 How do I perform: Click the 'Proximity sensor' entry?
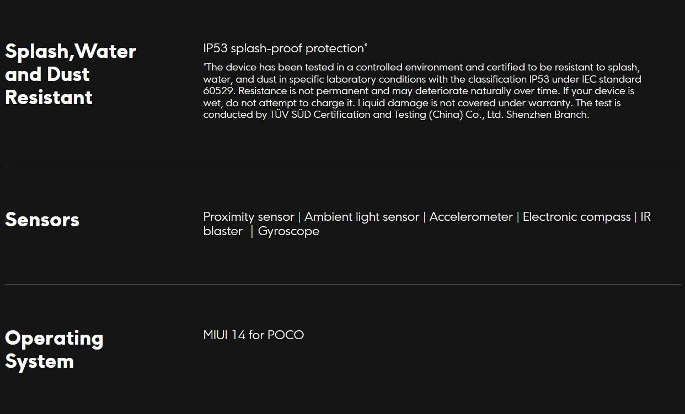249,217
